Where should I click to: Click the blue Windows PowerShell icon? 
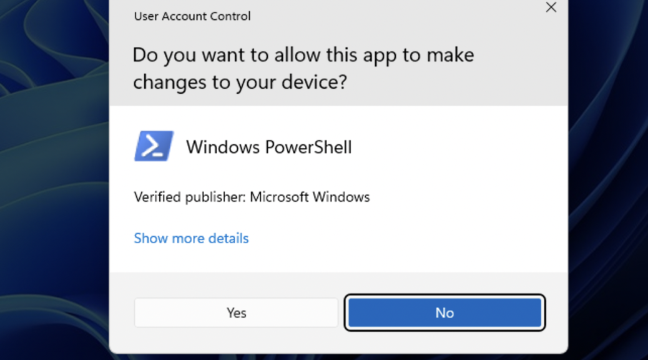tap(154, 146)
